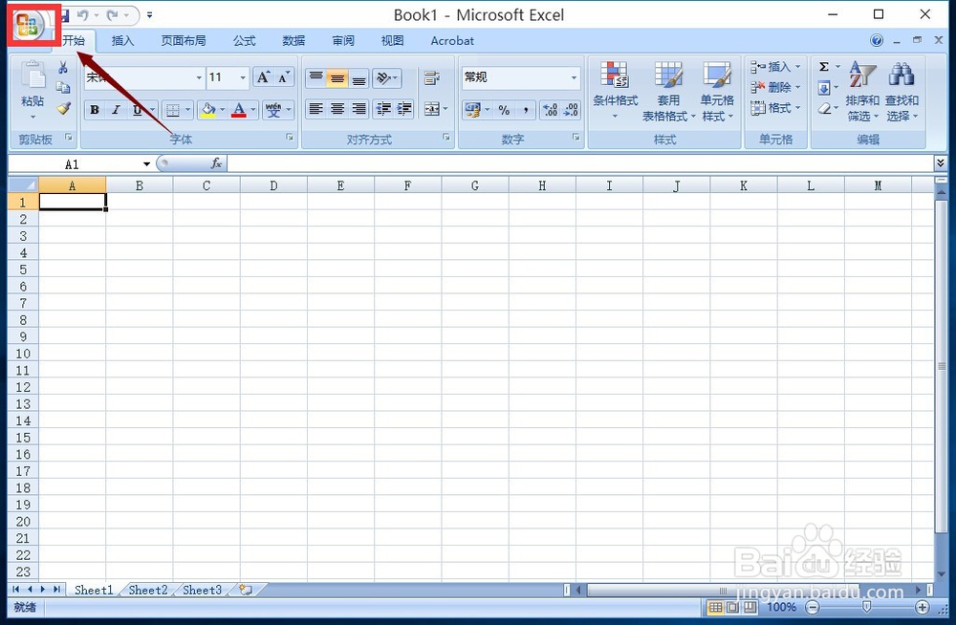The height and width of the screenshot is (625, 956).
Task: Open 排序和筛选 sort and filter
Action: coord(862,92)
